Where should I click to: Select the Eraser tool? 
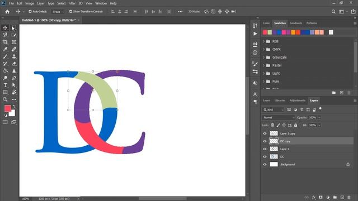coord(14,64)
